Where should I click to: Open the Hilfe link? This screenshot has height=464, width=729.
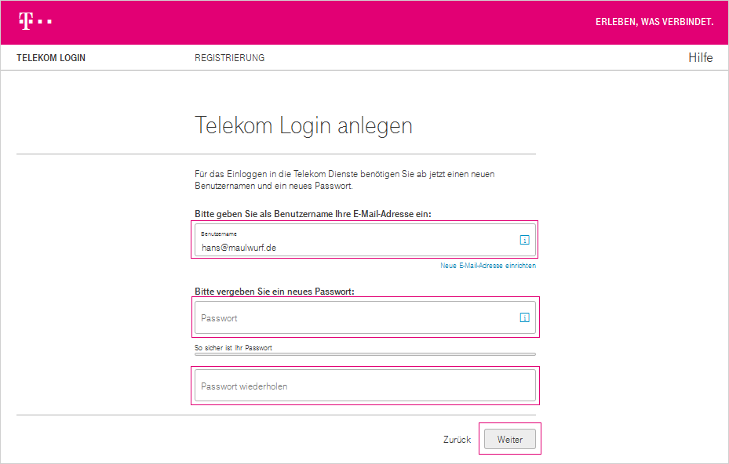pos(700,57)
